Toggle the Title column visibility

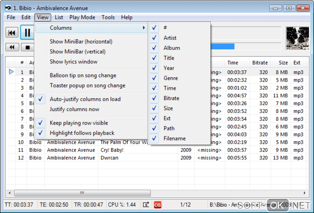pyautogui.click(x=179, y=58)
